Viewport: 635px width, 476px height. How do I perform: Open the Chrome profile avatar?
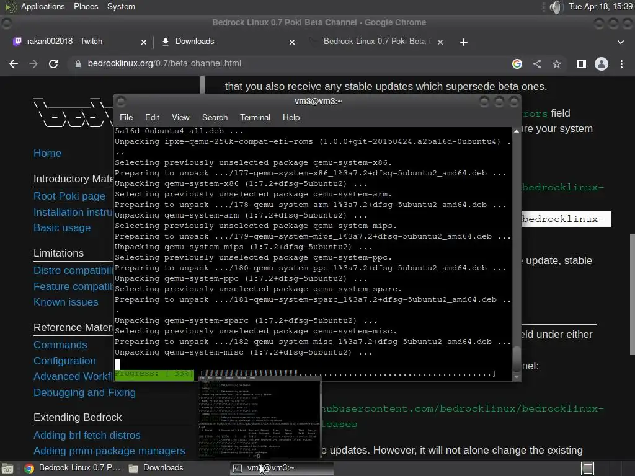602,64
